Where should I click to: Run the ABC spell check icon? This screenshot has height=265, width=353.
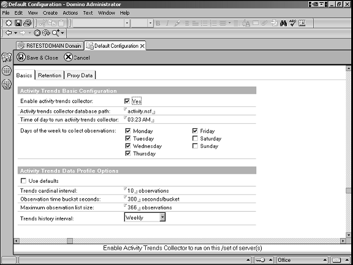coord(292,23)
